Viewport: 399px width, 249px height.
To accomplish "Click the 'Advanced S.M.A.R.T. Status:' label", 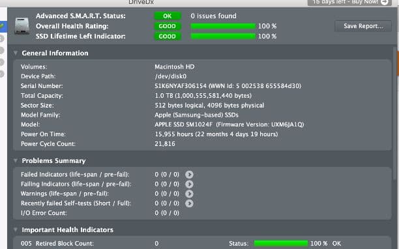I will coord(81,16).
